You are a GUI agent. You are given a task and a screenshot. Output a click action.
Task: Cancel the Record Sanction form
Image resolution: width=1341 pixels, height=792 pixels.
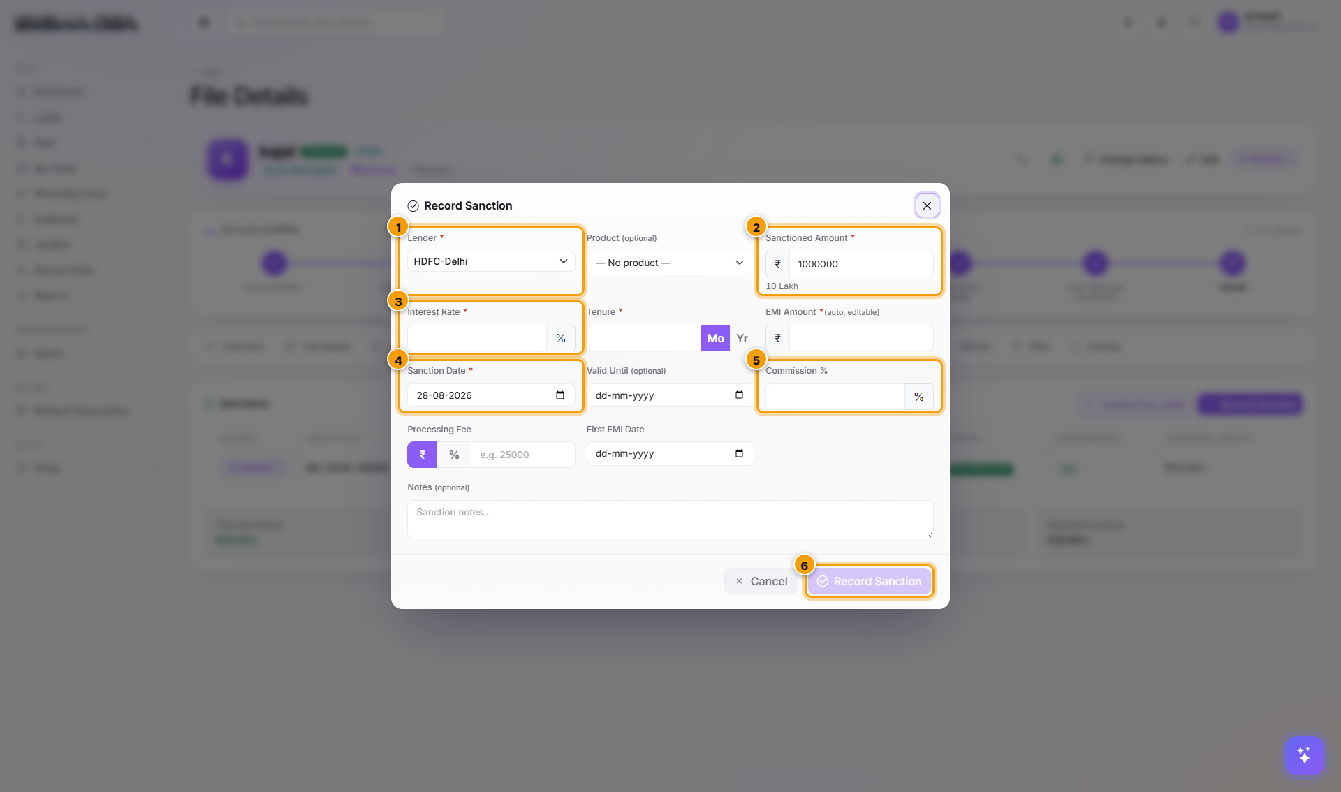pyautogui.click(x=761, y=581)
